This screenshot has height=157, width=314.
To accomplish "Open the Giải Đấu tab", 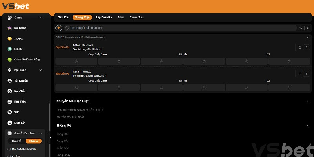I will coord(64,17).
